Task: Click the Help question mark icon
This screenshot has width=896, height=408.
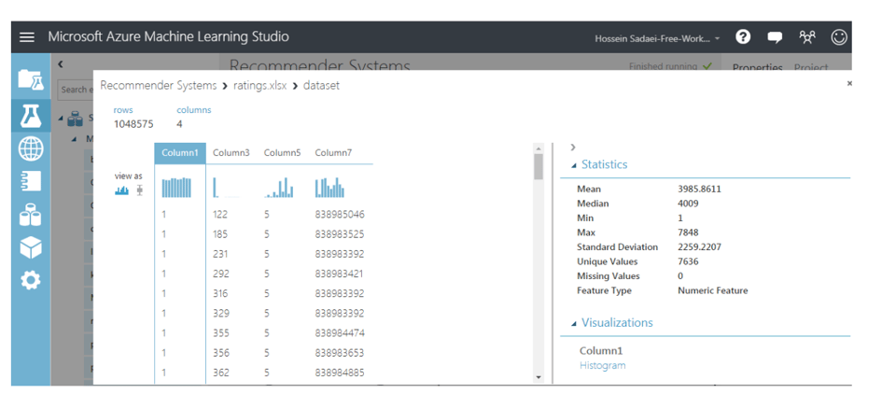Action: (x=743, y=37)
